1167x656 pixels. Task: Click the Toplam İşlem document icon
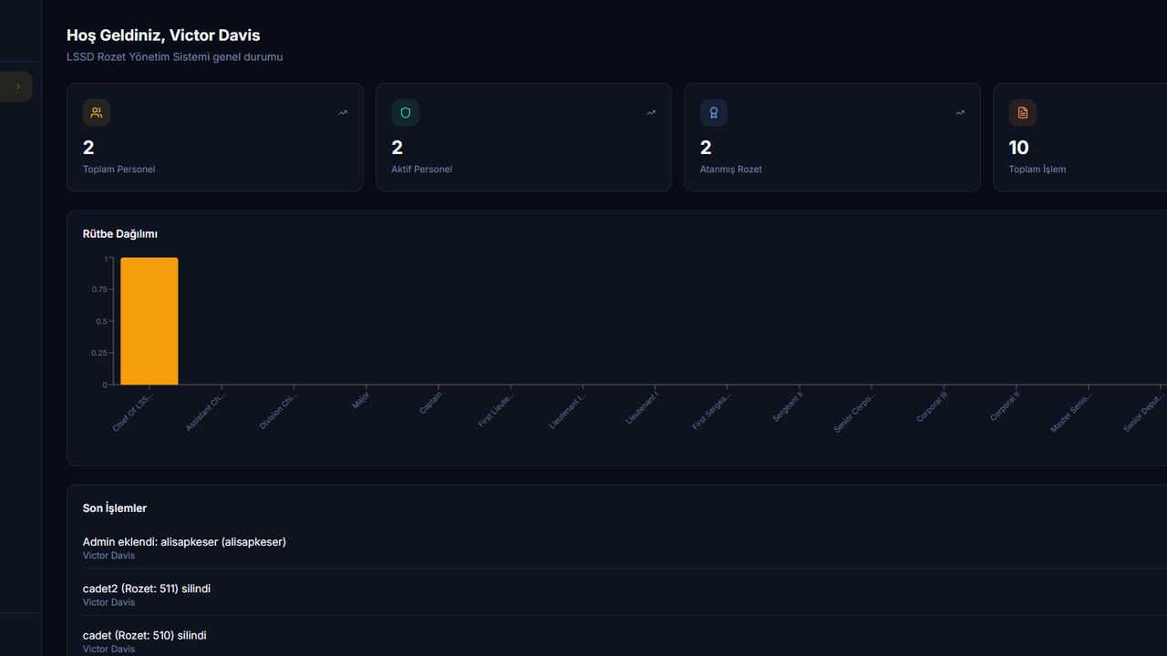pos(1023,113)
